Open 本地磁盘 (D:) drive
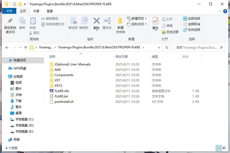This screenshot has height=153, width=230. (22, 125)
